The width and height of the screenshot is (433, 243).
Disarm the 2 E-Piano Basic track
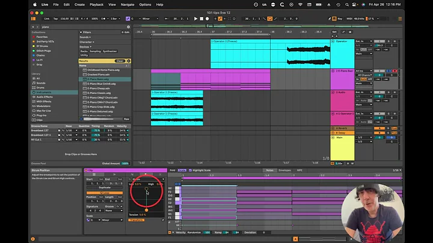[395, 71]
